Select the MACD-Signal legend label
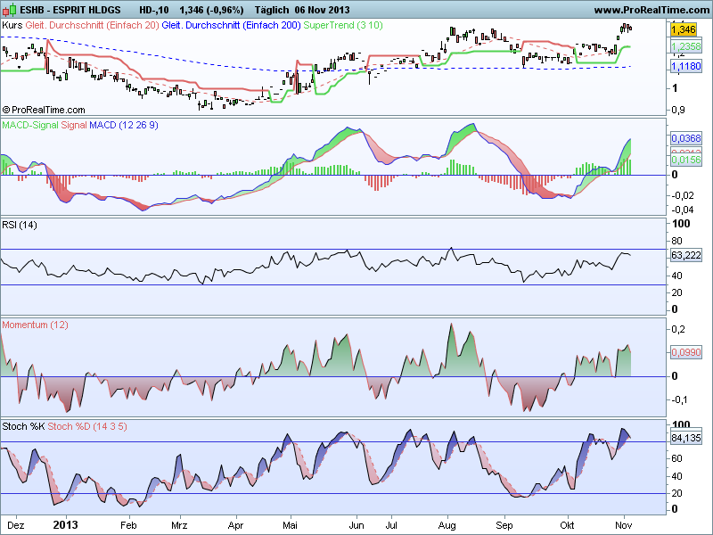Image resolution: width=713 pixels, height=535 pixels. tap(30, 125)
